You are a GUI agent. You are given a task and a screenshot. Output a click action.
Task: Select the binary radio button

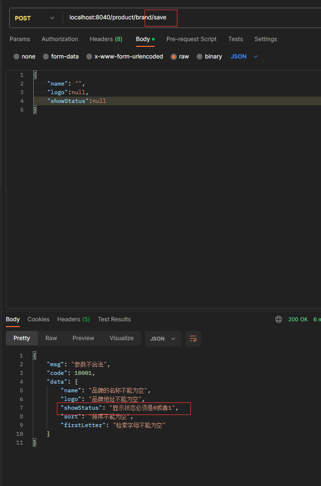pyautogui.click(x=200, y=57)
